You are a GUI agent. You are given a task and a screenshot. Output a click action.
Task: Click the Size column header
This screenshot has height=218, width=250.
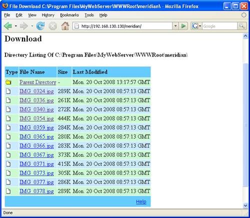(64, 72)
